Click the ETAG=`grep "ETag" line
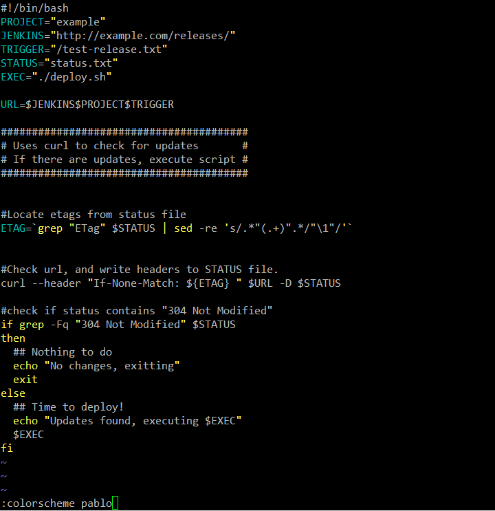Viewport: 495px width, 511px height. (x=176, y=228)
